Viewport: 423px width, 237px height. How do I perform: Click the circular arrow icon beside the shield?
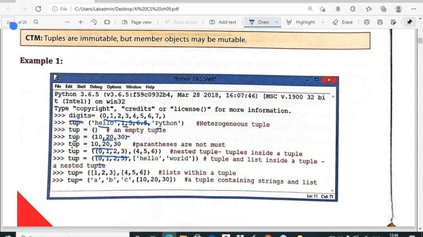tap(353, 9)
